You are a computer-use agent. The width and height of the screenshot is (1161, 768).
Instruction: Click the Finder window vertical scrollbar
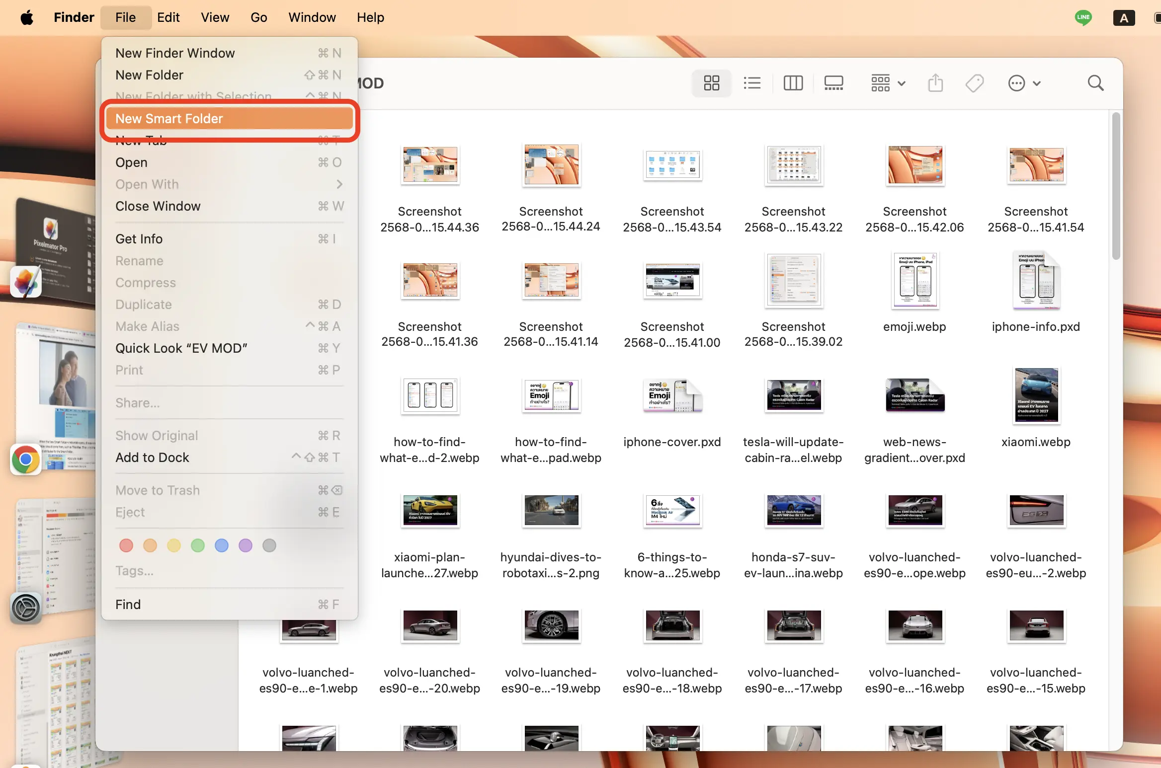coord(1116,186)
